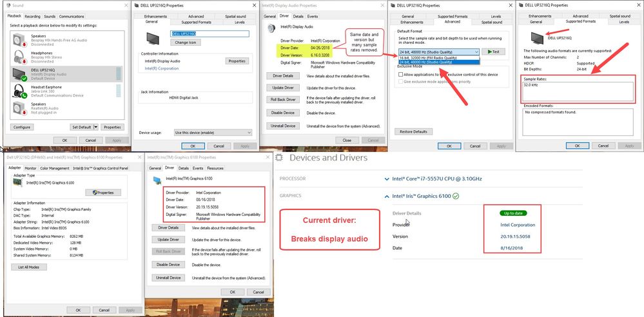The height and width of the screenshot is (317, 644).
Task: Select Realtek(R) Audio Speakers device icon
Action: pos(19,108)
